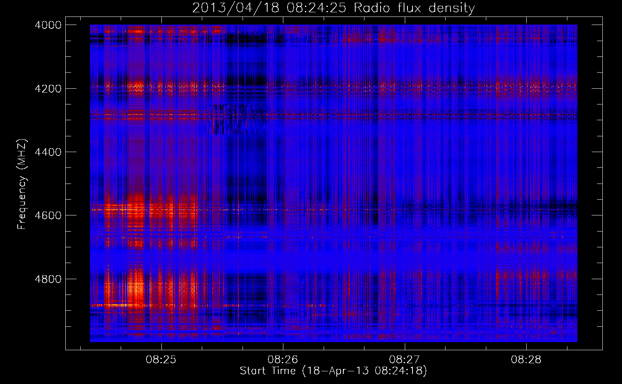Select the 4000 frequency axis label
The height and width of the screenshot is (384, 622).
click(48, 25)
